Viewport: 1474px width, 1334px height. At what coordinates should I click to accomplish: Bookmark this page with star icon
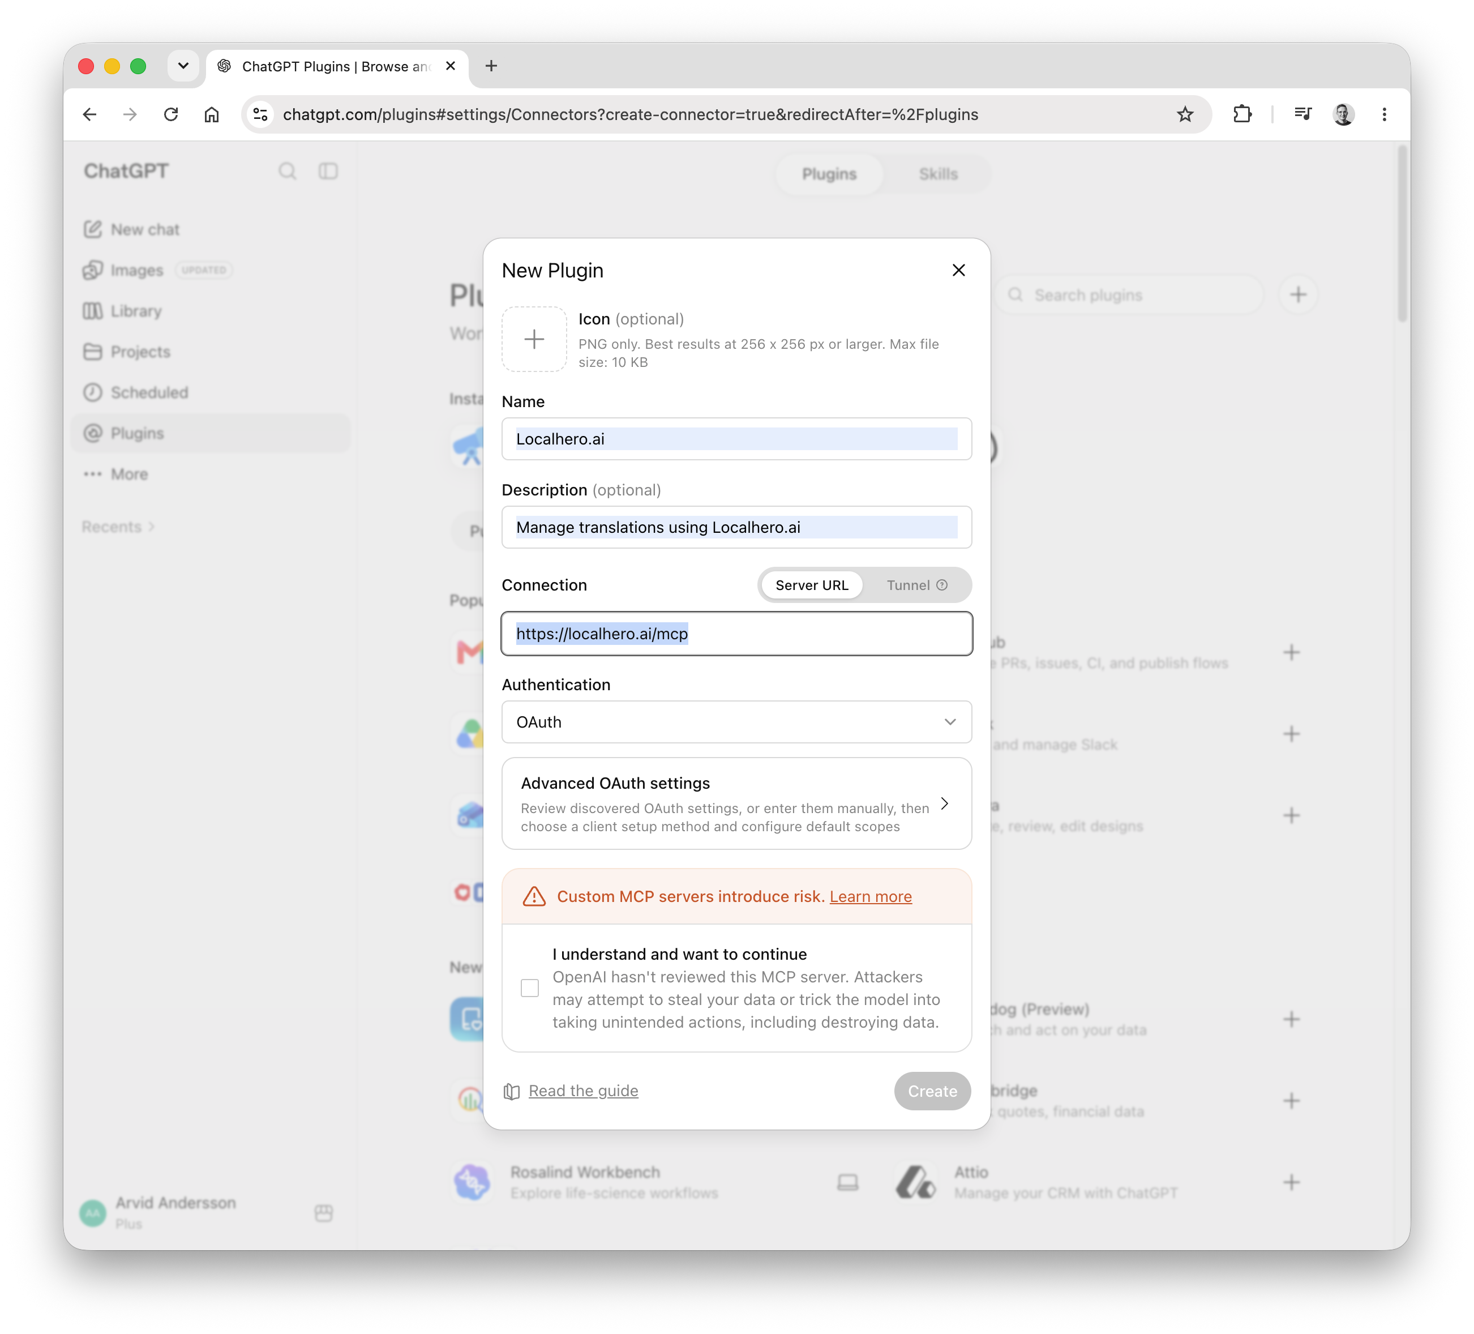click(x=1184, y=114)
